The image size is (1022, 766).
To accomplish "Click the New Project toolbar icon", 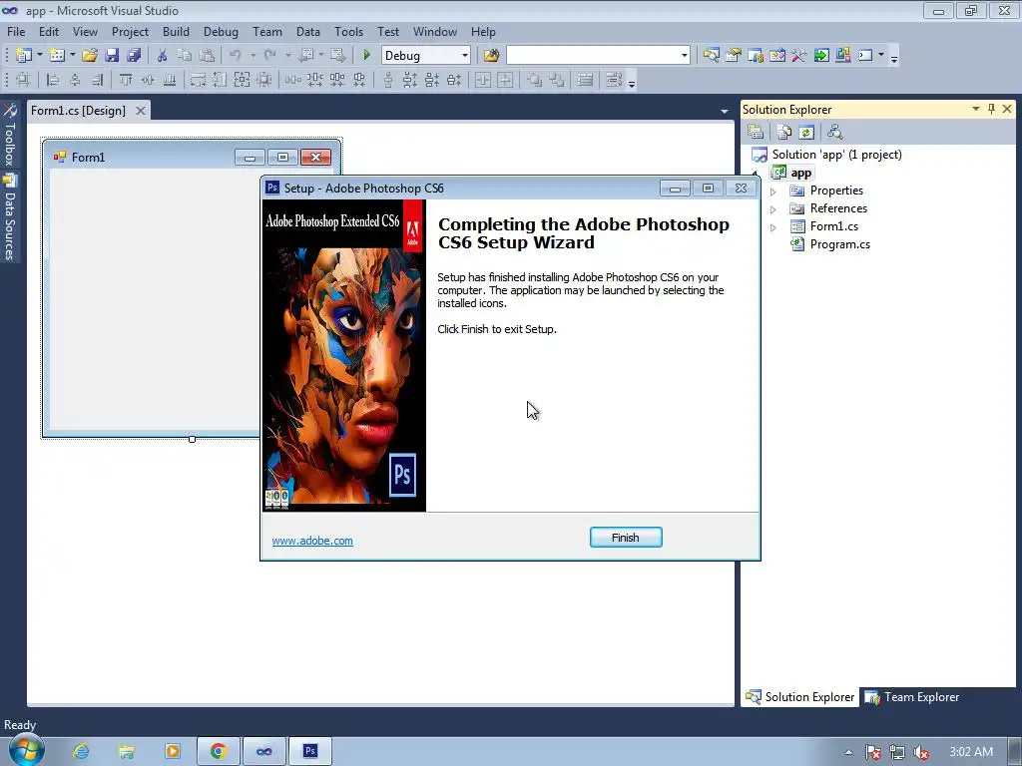I will 24,56.
